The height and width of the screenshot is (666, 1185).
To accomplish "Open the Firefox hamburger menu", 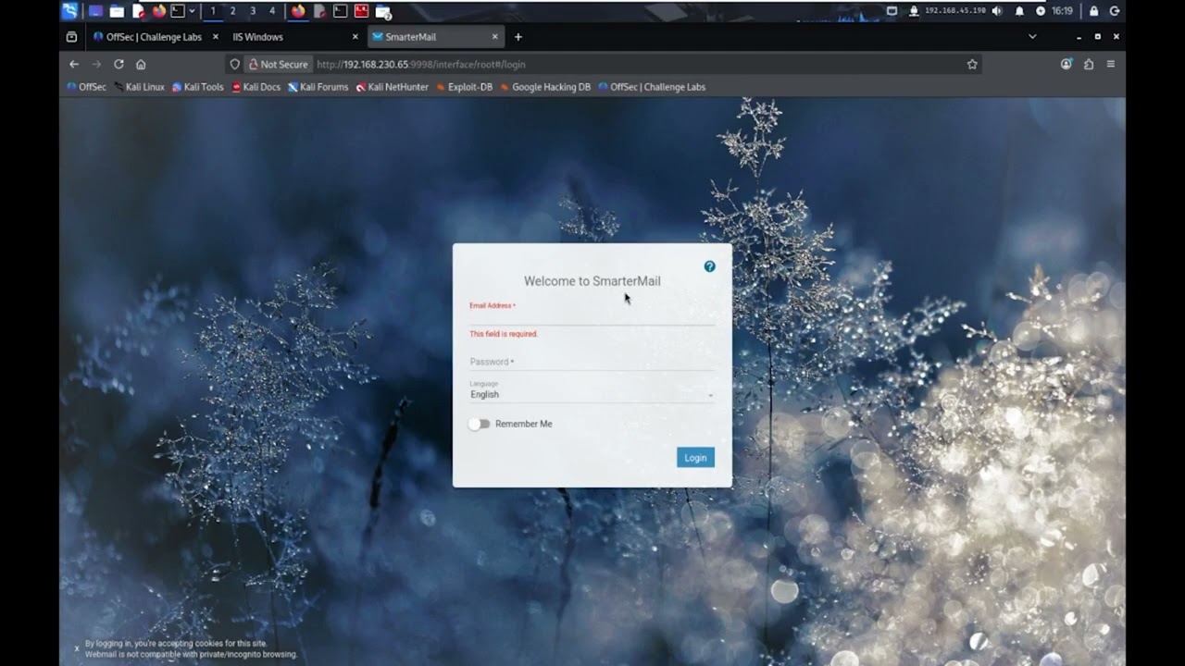I will (x=1111, y=65).
